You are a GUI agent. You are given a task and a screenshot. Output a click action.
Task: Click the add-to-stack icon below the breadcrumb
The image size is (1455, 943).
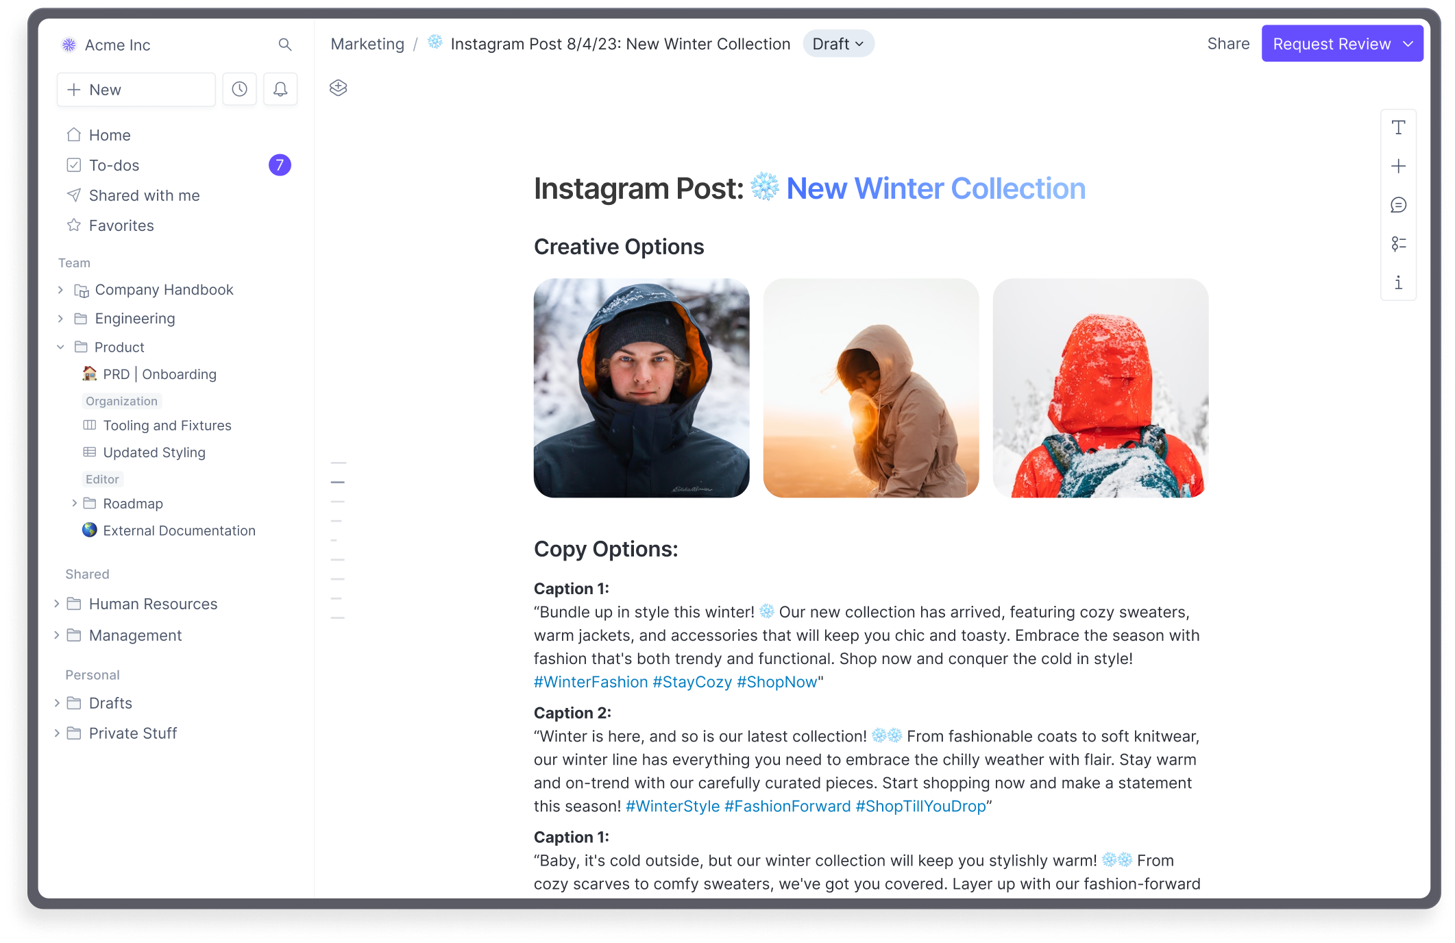337,88
